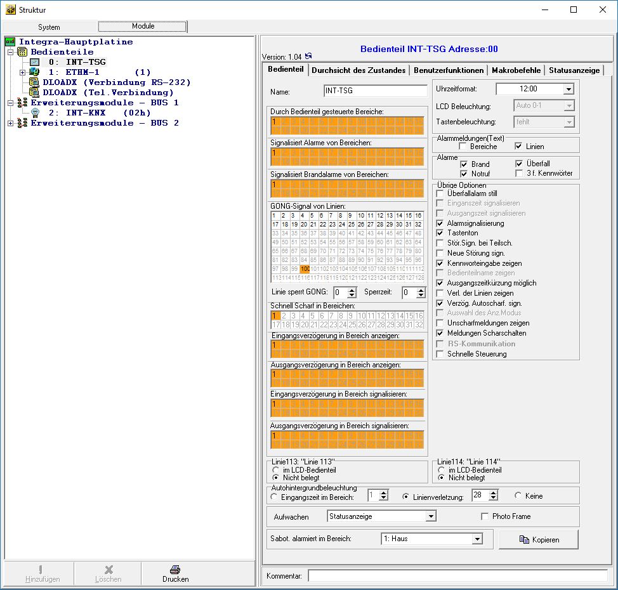Select the Keine radio button

coord(518,496)
